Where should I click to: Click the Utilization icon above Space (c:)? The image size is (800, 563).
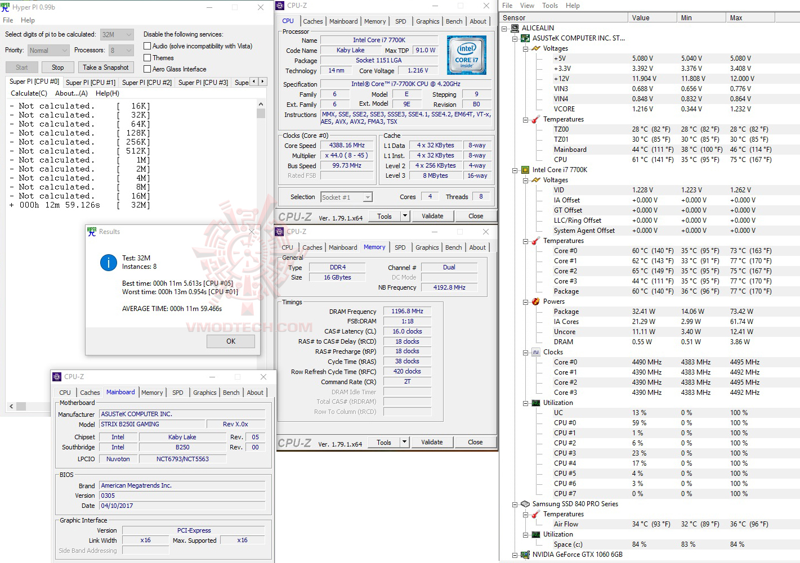[536, 534]
